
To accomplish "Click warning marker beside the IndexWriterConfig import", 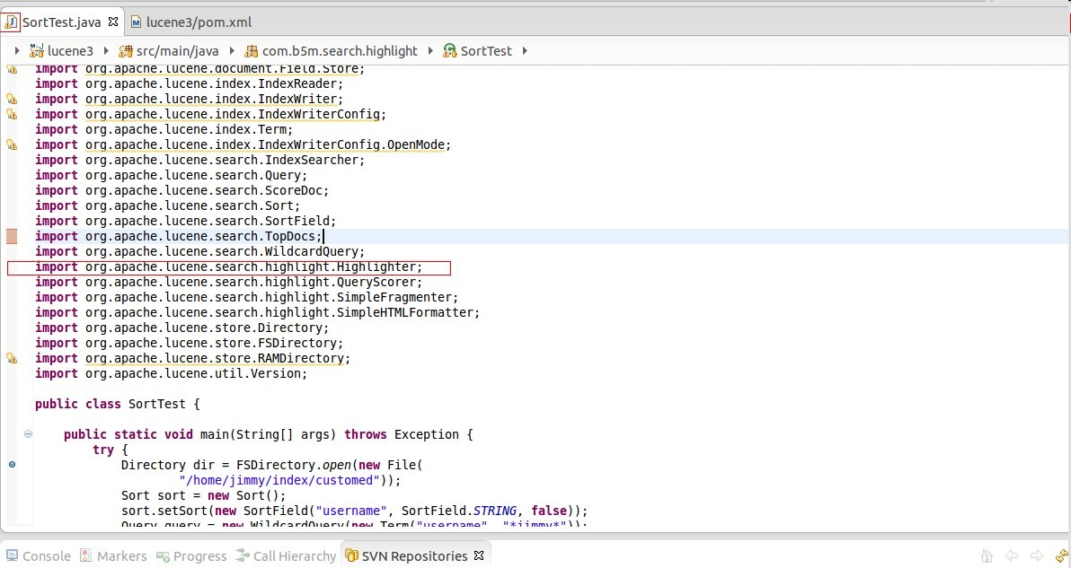I will point(12,114).
